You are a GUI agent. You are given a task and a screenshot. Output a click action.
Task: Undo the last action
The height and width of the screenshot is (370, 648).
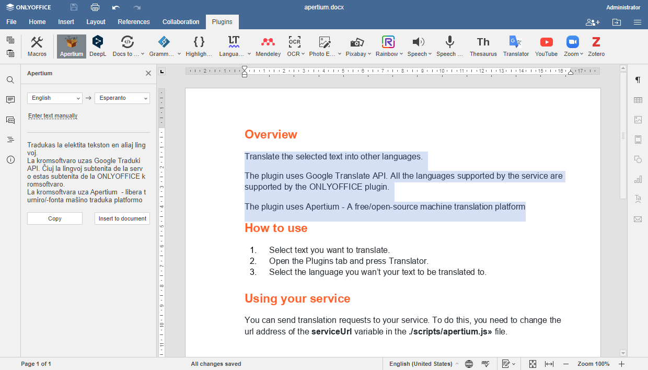click(x=116, y=7)
